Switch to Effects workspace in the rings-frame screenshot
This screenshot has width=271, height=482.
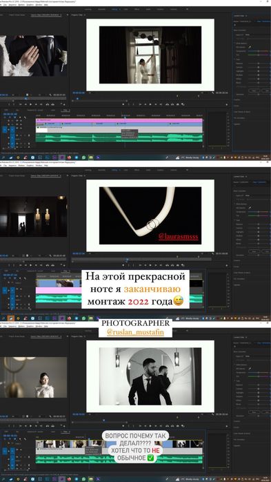137,170
